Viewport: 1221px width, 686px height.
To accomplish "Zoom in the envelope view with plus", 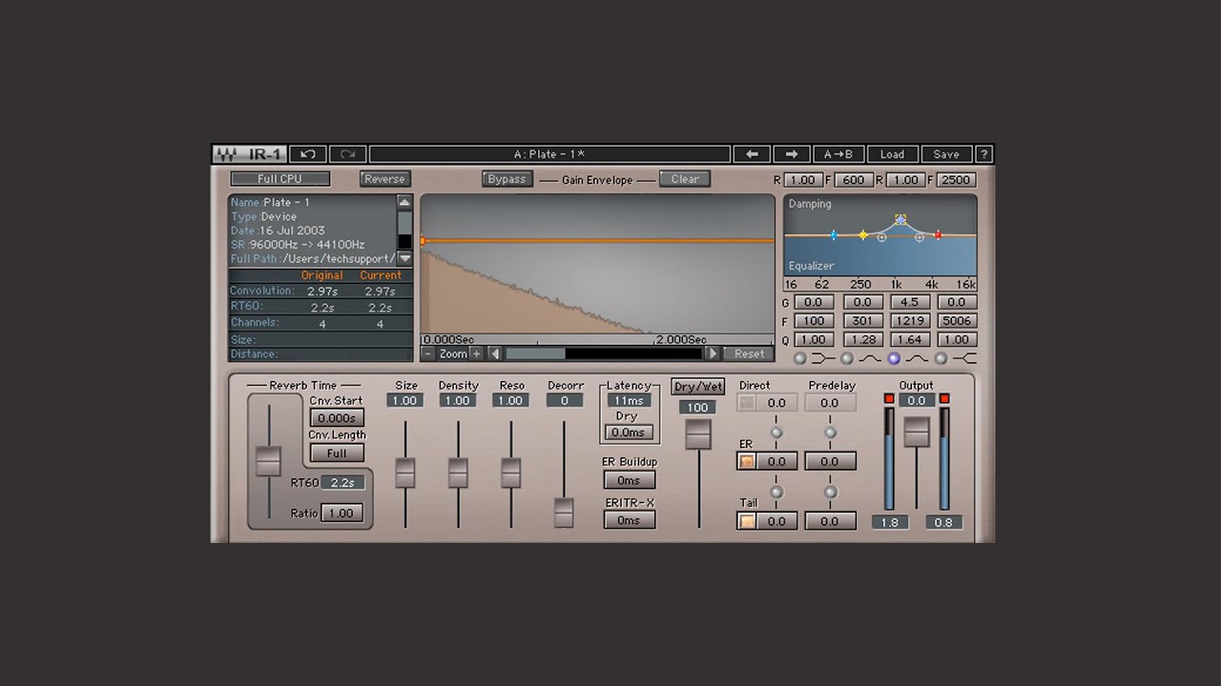I will pos(477,353).
